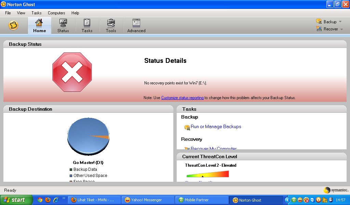Click the Go Master! (D:\) drive label
The width and height of the screenshot is (350, 205).
(88, 162)
